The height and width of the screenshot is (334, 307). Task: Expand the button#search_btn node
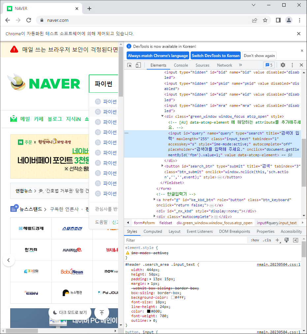tap(162, 166)
